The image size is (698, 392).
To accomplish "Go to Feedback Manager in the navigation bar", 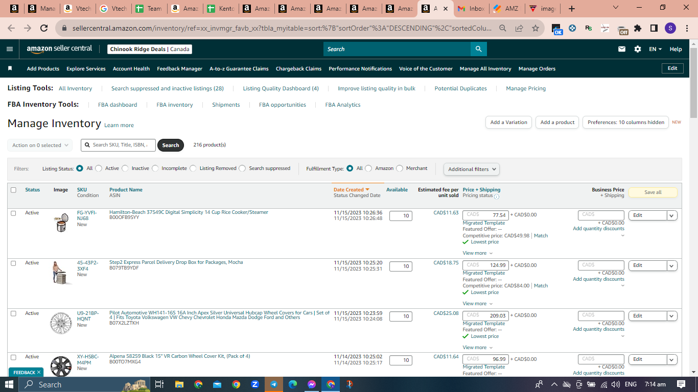I will point(180,68).
